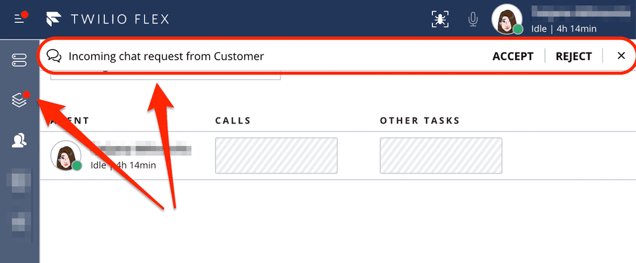636x263 pixels.
Task: Open the debugger bug icon
Action: point(440,19)
